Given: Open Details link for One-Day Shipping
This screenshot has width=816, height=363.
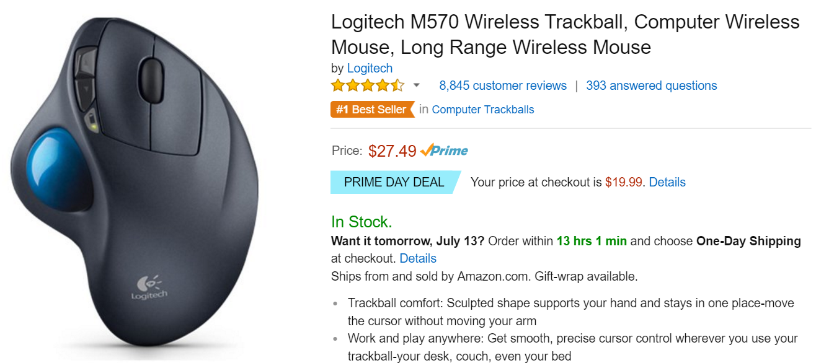Looking at the screenshot, I should [x=418, y=258].
